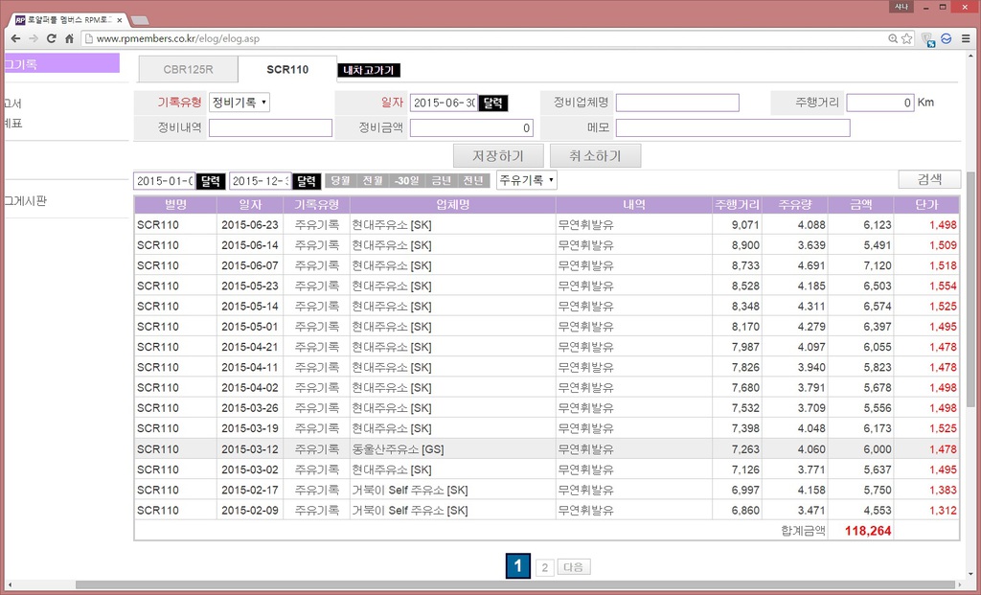981x595 pixels.
Task: Select the -30일 date range shortcut
Action: click(x=408, y=180)
